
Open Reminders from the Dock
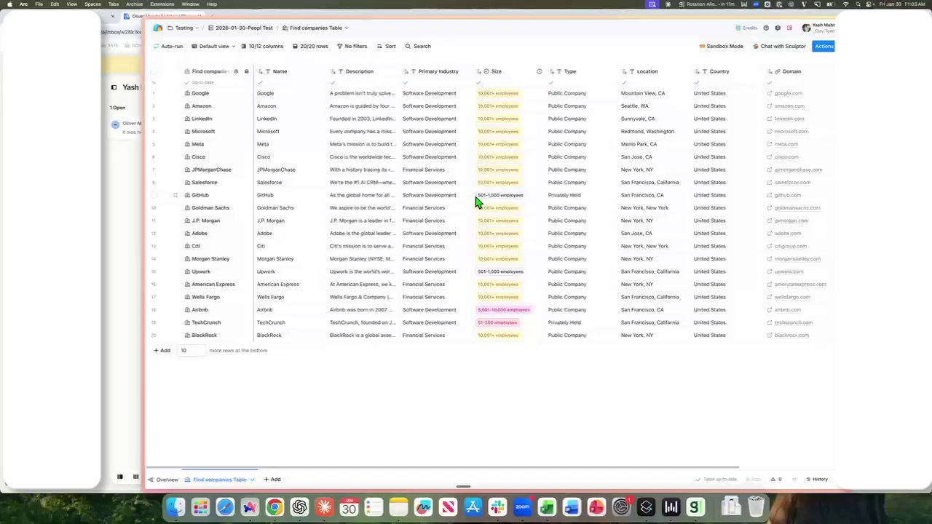374,507
